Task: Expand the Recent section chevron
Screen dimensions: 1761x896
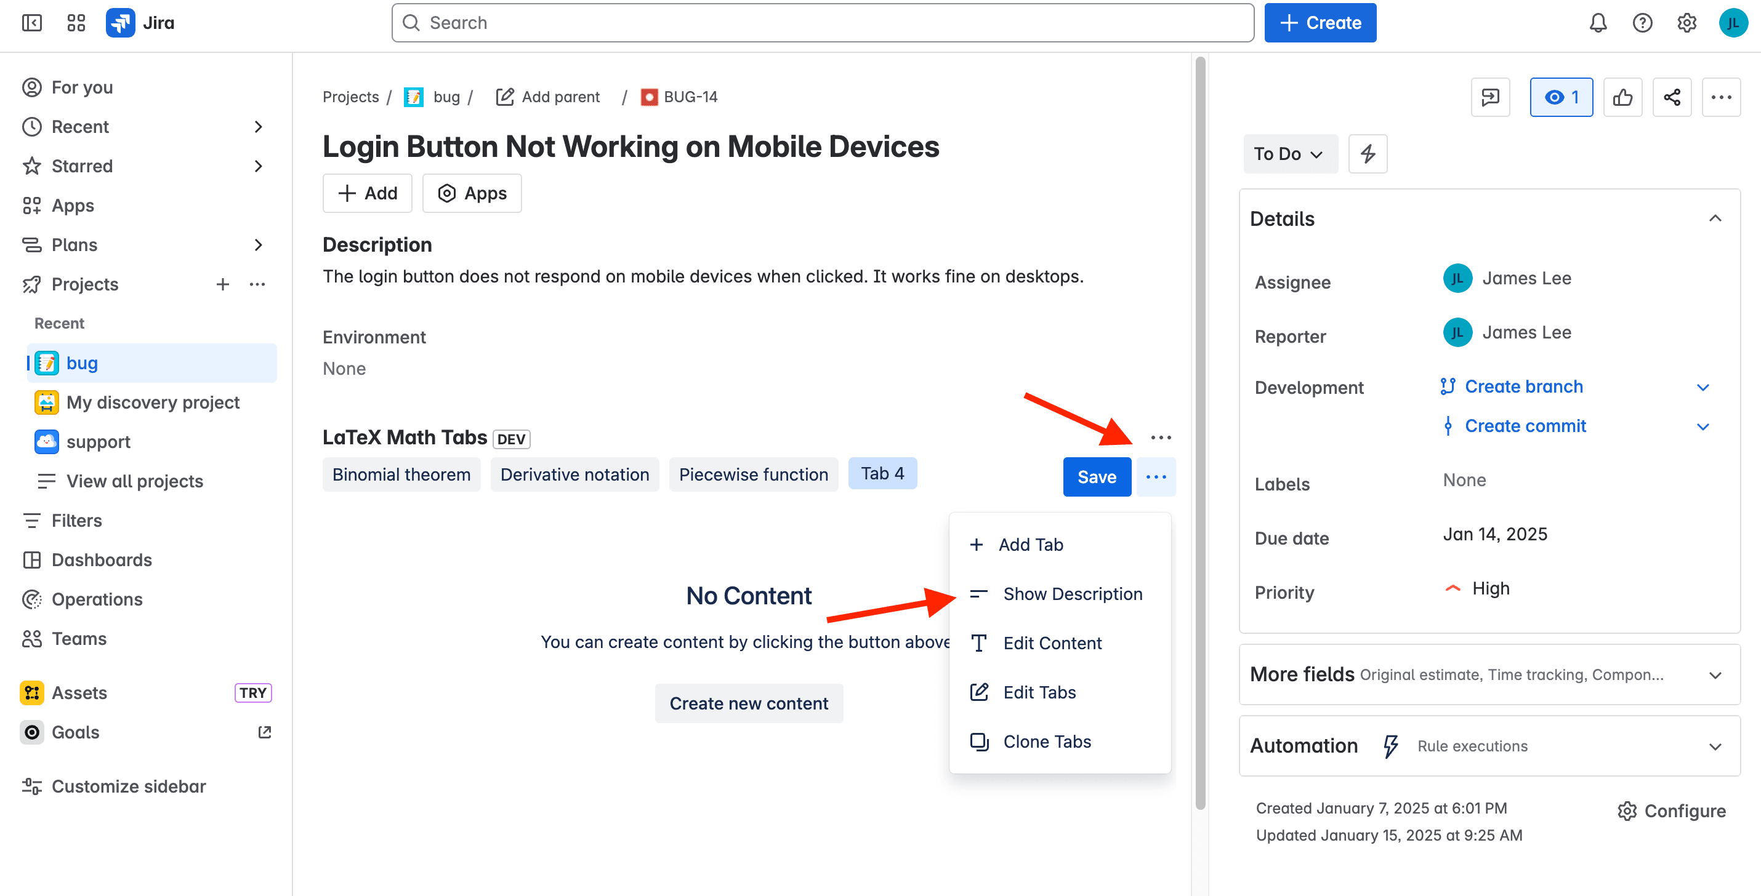Action: (258, 126)
